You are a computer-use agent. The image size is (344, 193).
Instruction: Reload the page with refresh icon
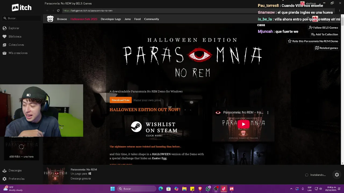[58, 11]
